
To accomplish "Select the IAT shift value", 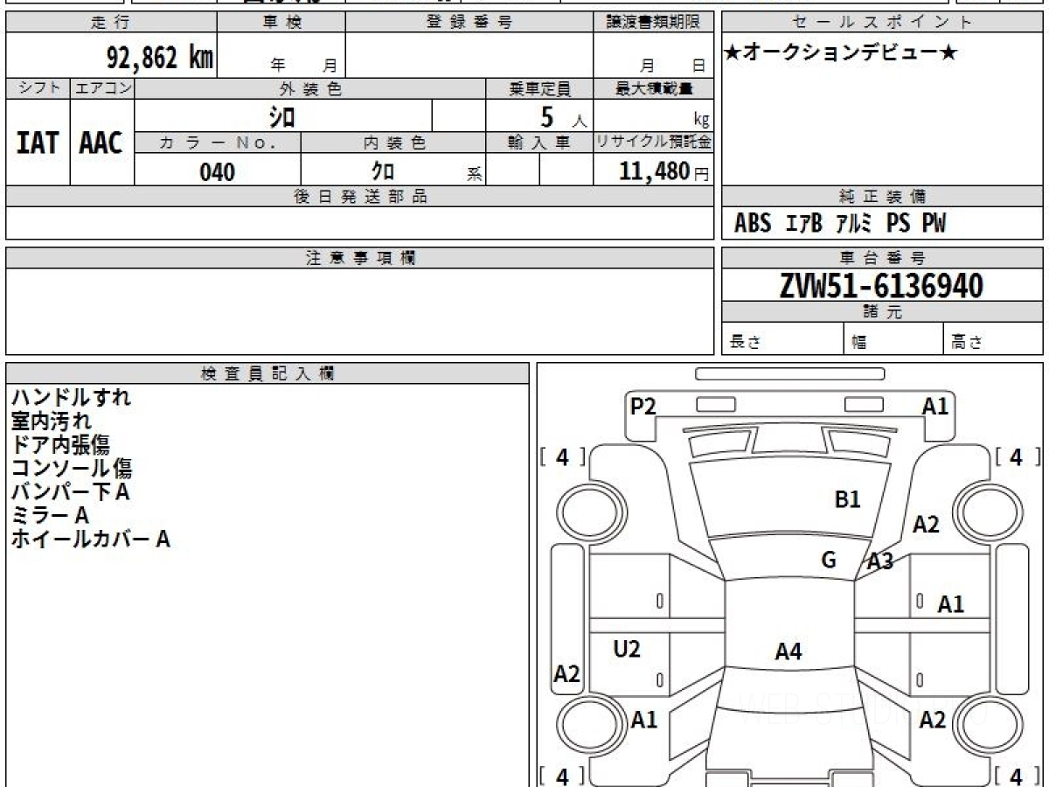I will [x=38, y=143].
